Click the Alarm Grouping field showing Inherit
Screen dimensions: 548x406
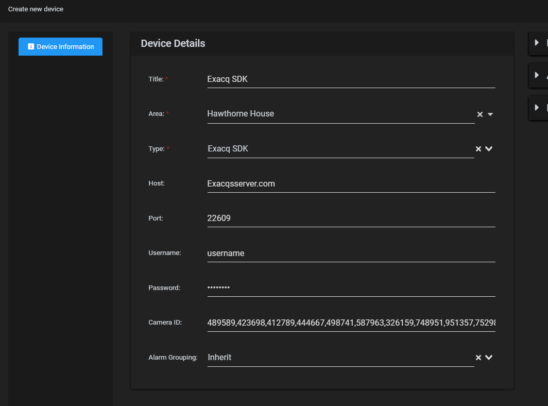pos(341,358)
